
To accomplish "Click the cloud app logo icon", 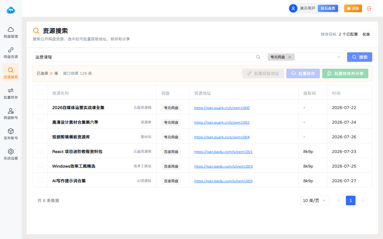I will pos(11,10).
